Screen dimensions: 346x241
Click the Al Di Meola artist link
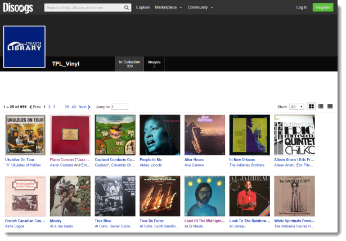tap(194, 226)
